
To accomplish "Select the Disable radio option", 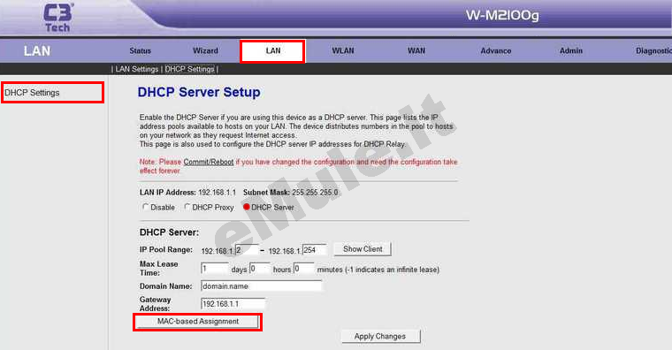I will click(145, 207).
